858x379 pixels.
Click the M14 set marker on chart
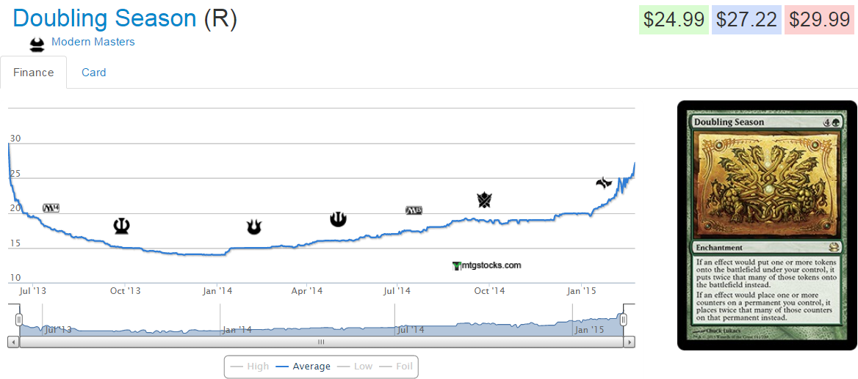pos(51,208)
